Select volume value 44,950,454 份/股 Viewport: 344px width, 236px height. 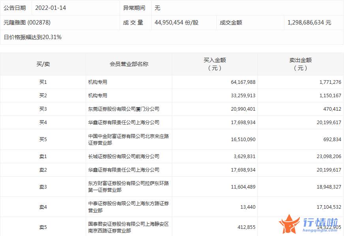click(177, 23)
